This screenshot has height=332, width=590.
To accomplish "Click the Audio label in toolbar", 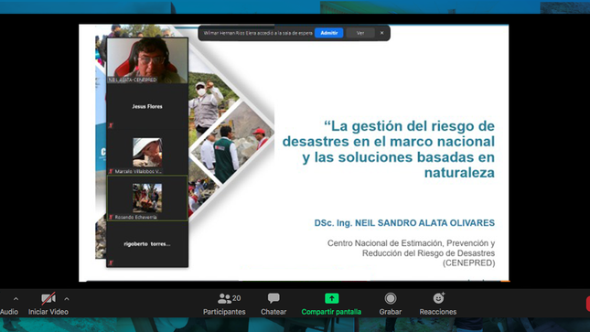I will pyautogui.click(x=9, y=312).
